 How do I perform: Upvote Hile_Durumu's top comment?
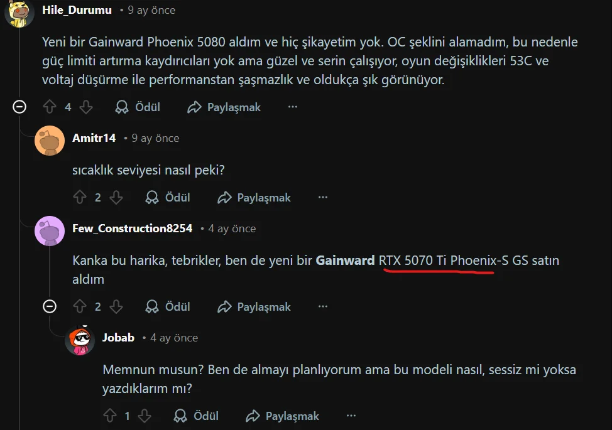49,107
